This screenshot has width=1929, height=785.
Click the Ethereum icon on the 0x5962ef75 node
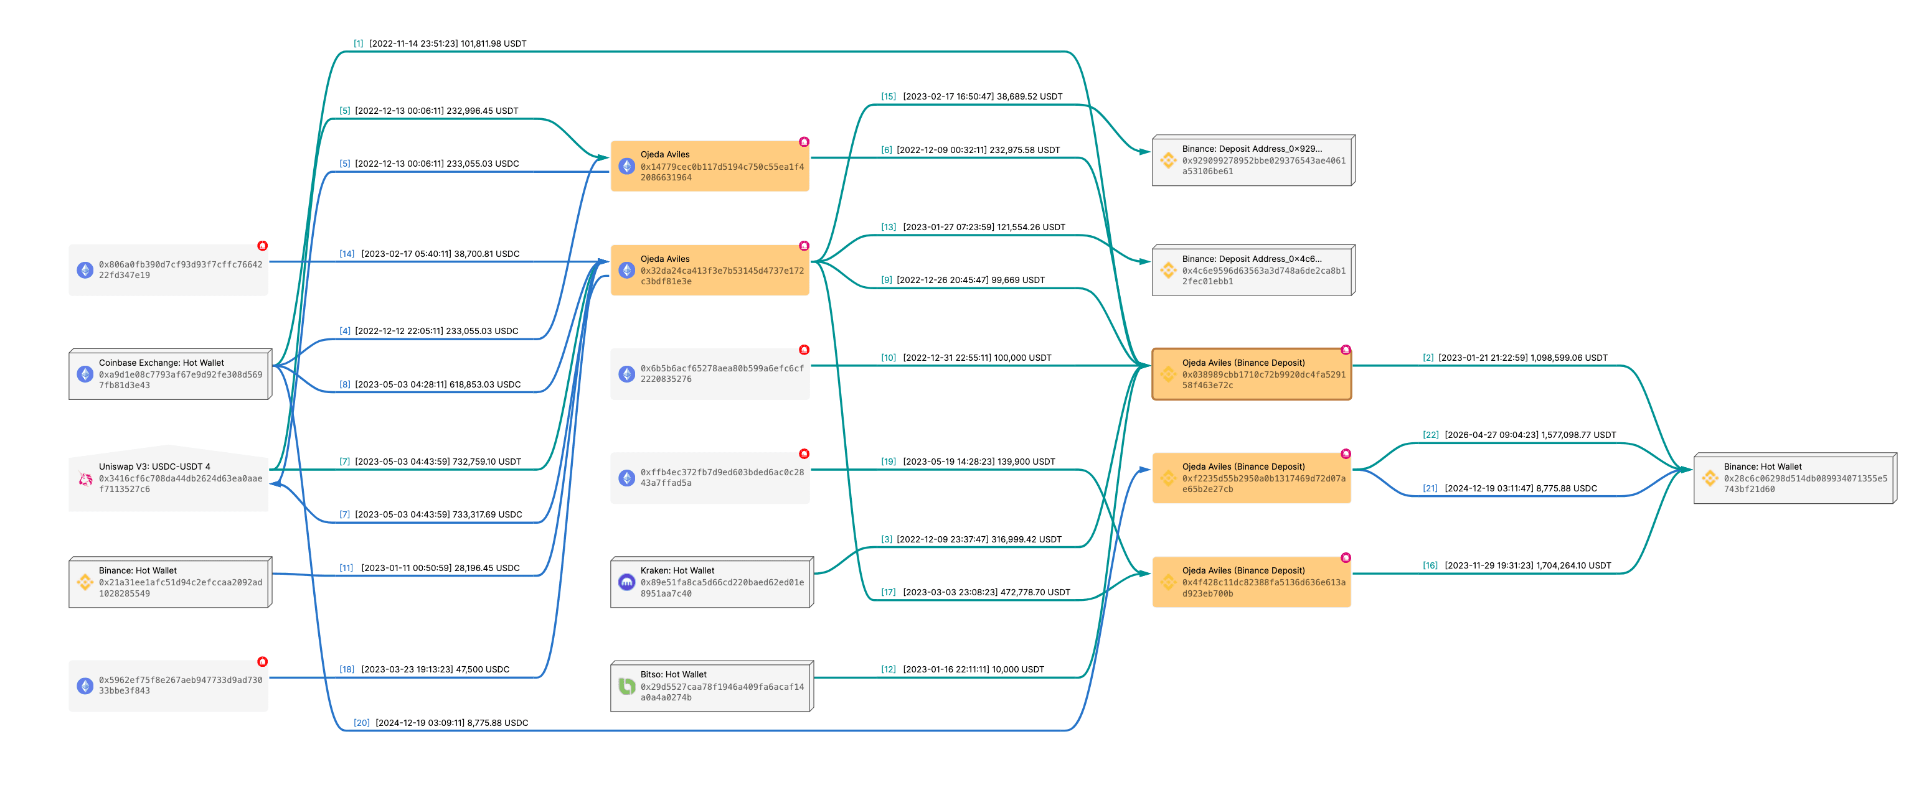(x=85, y=685)
